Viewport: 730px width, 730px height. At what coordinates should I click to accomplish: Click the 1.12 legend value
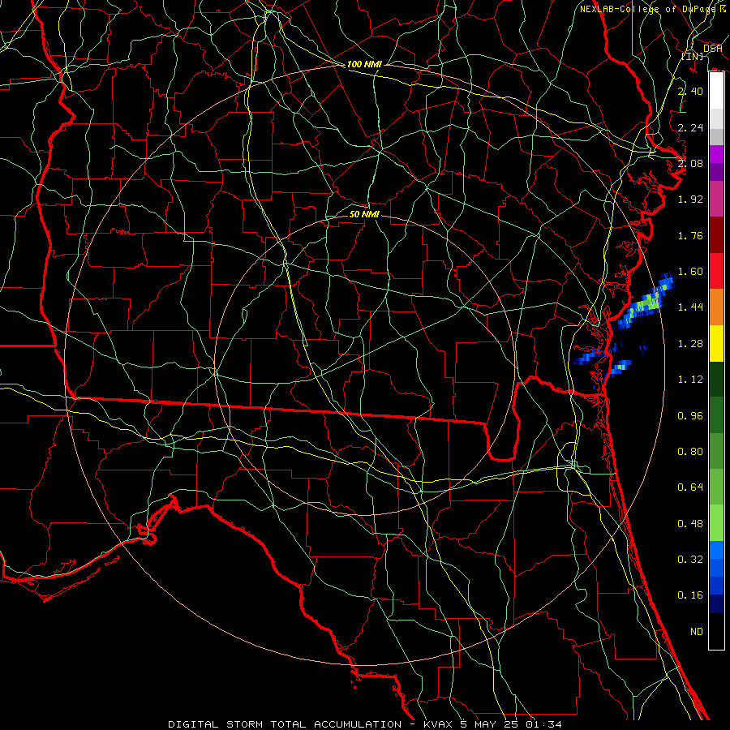coord(690,380)
